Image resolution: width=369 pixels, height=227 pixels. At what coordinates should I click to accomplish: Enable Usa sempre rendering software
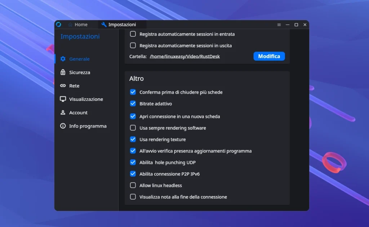(x=133, y=128)
